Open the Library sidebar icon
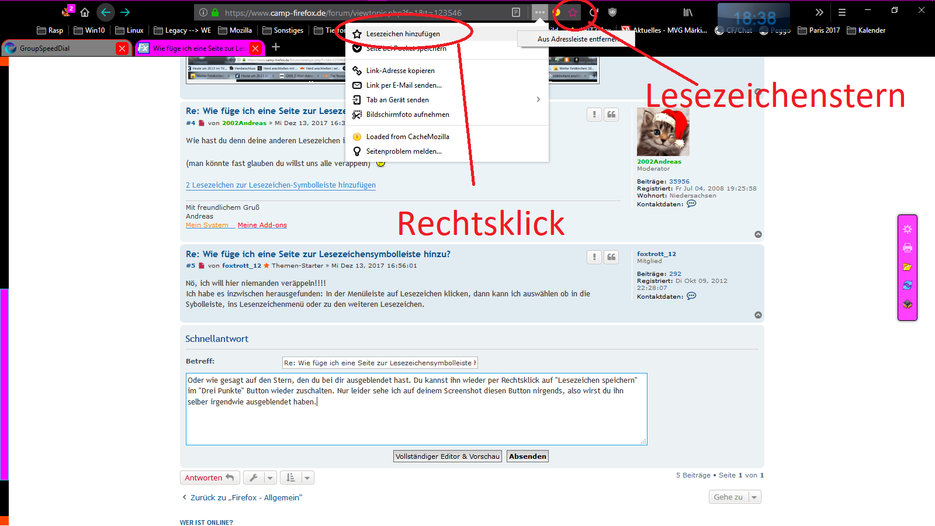The image size is (935, 526). (688, 12)
